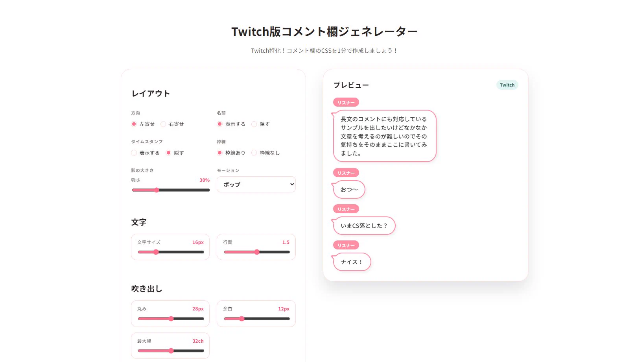Choose 表示する under the 名前 setting

220,124
